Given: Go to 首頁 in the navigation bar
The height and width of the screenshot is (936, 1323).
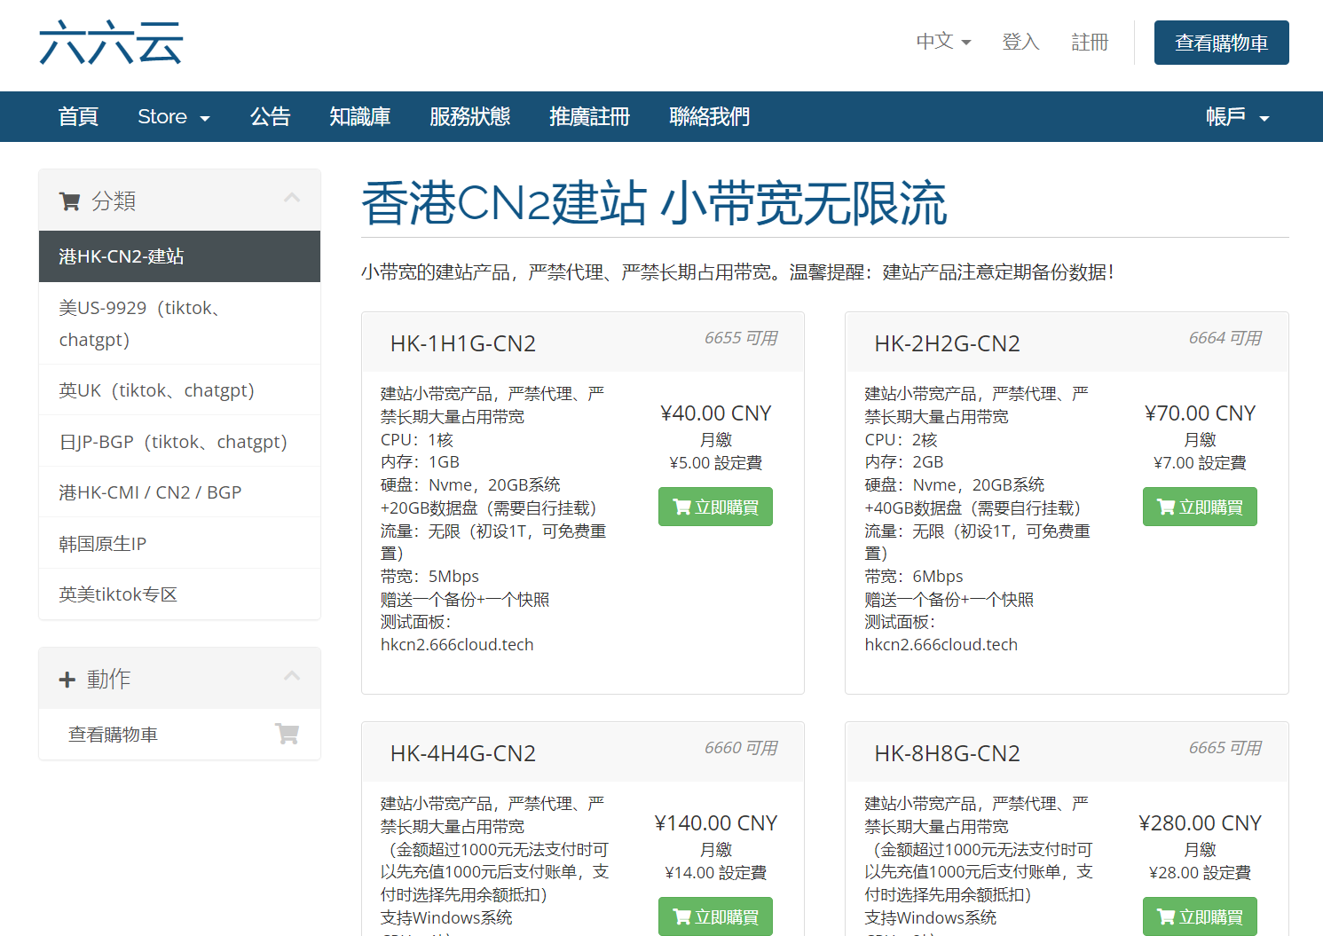Looking at the screenshot, I should (x=78, y=117).
